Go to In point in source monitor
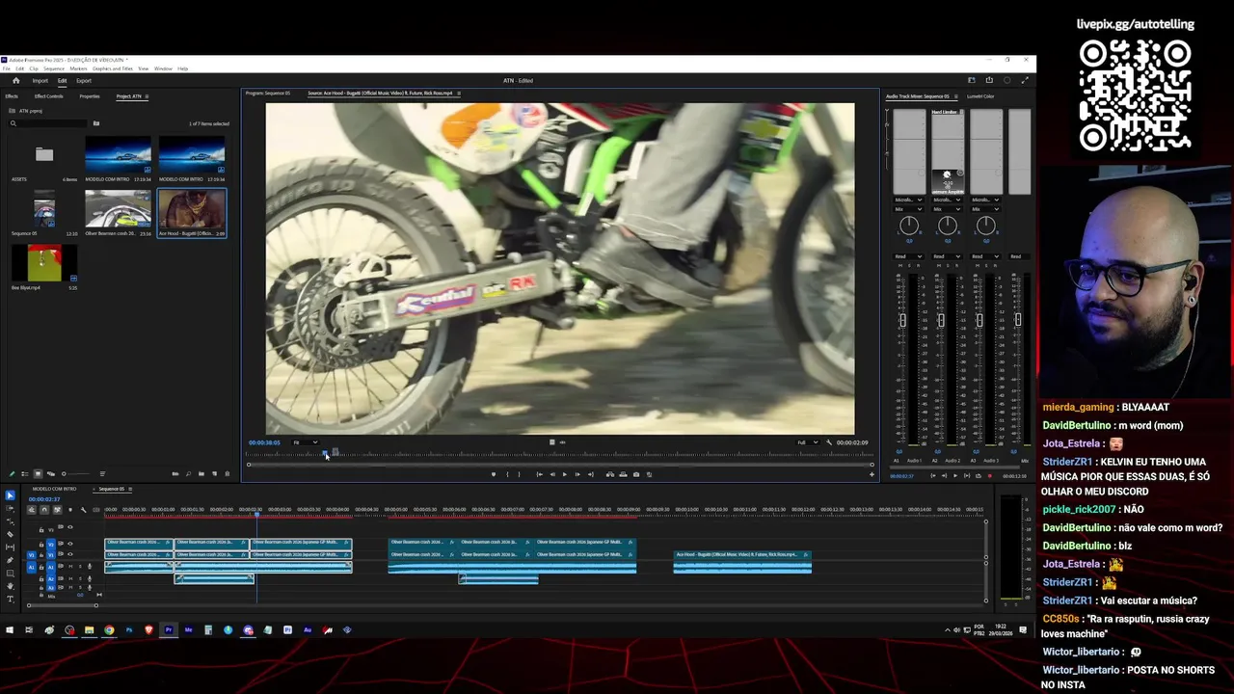Viewport: 1234px width, 694px height. click(539, 474)
